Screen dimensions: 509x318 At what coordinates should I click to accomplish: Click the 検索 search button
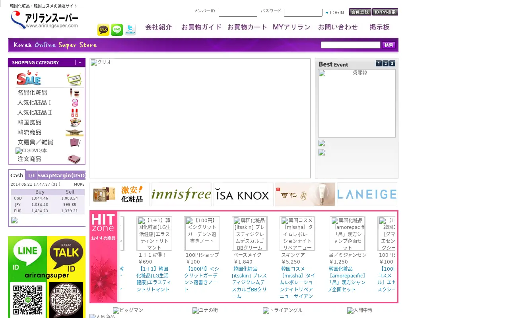[x=389, y=45]
